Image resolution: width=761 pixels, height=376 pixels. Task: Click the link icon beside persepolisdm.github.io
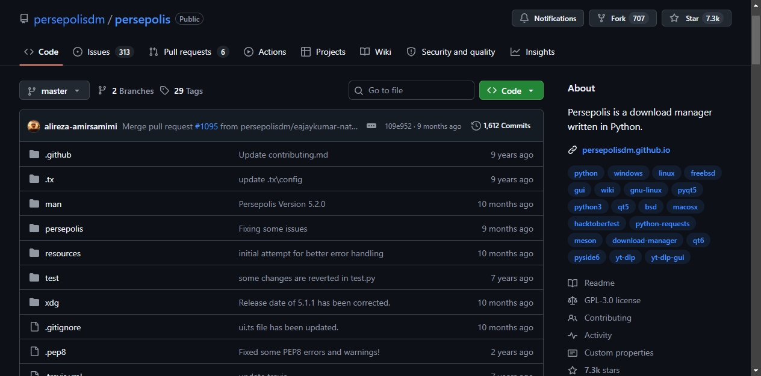pos(573,150)
